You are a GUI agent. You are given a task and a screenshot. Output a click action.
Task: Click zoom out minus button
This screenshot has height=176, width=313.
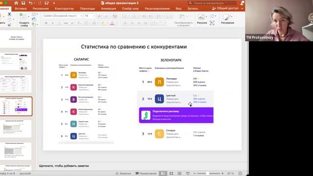195,174
